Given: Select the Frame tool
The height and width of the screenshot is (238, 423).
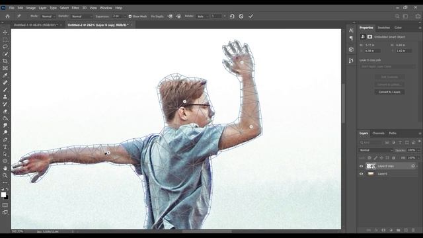Looking at the screenshot, I should coord(5,68).
